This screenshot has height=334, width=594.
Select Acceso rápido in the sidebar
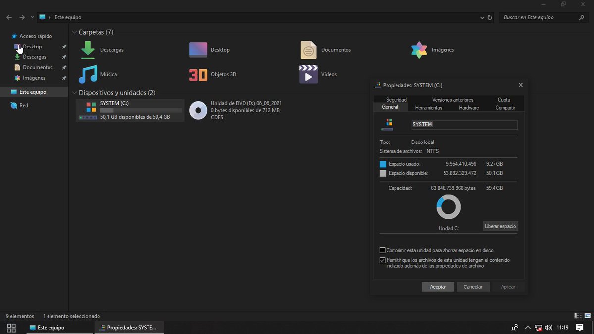(36, 36)
